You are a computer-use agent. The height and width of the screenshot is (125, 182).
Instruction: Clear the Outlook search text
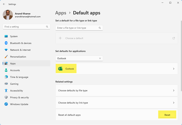coord(100,58)
